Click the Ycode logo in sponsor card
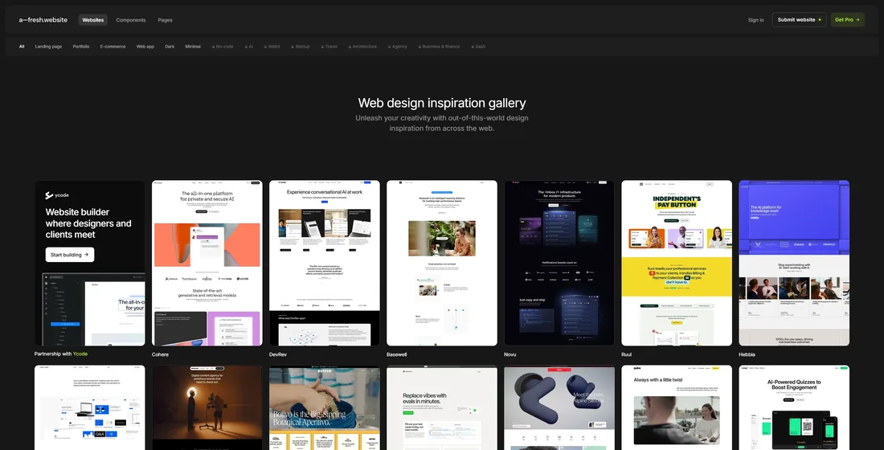 click(x=57, y=195)
